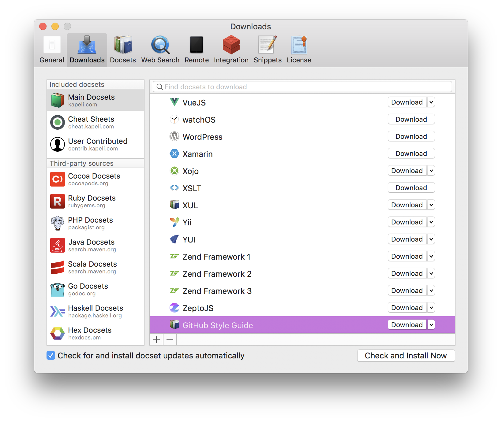502x422 pixels.
Task: Open License tab label
Action: [299, 60]
